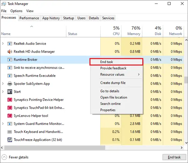The height and width of the screenshot is (163, 188).
Task: Click the vertical scrollbar thumb
Action: click(x=186, y=80)
